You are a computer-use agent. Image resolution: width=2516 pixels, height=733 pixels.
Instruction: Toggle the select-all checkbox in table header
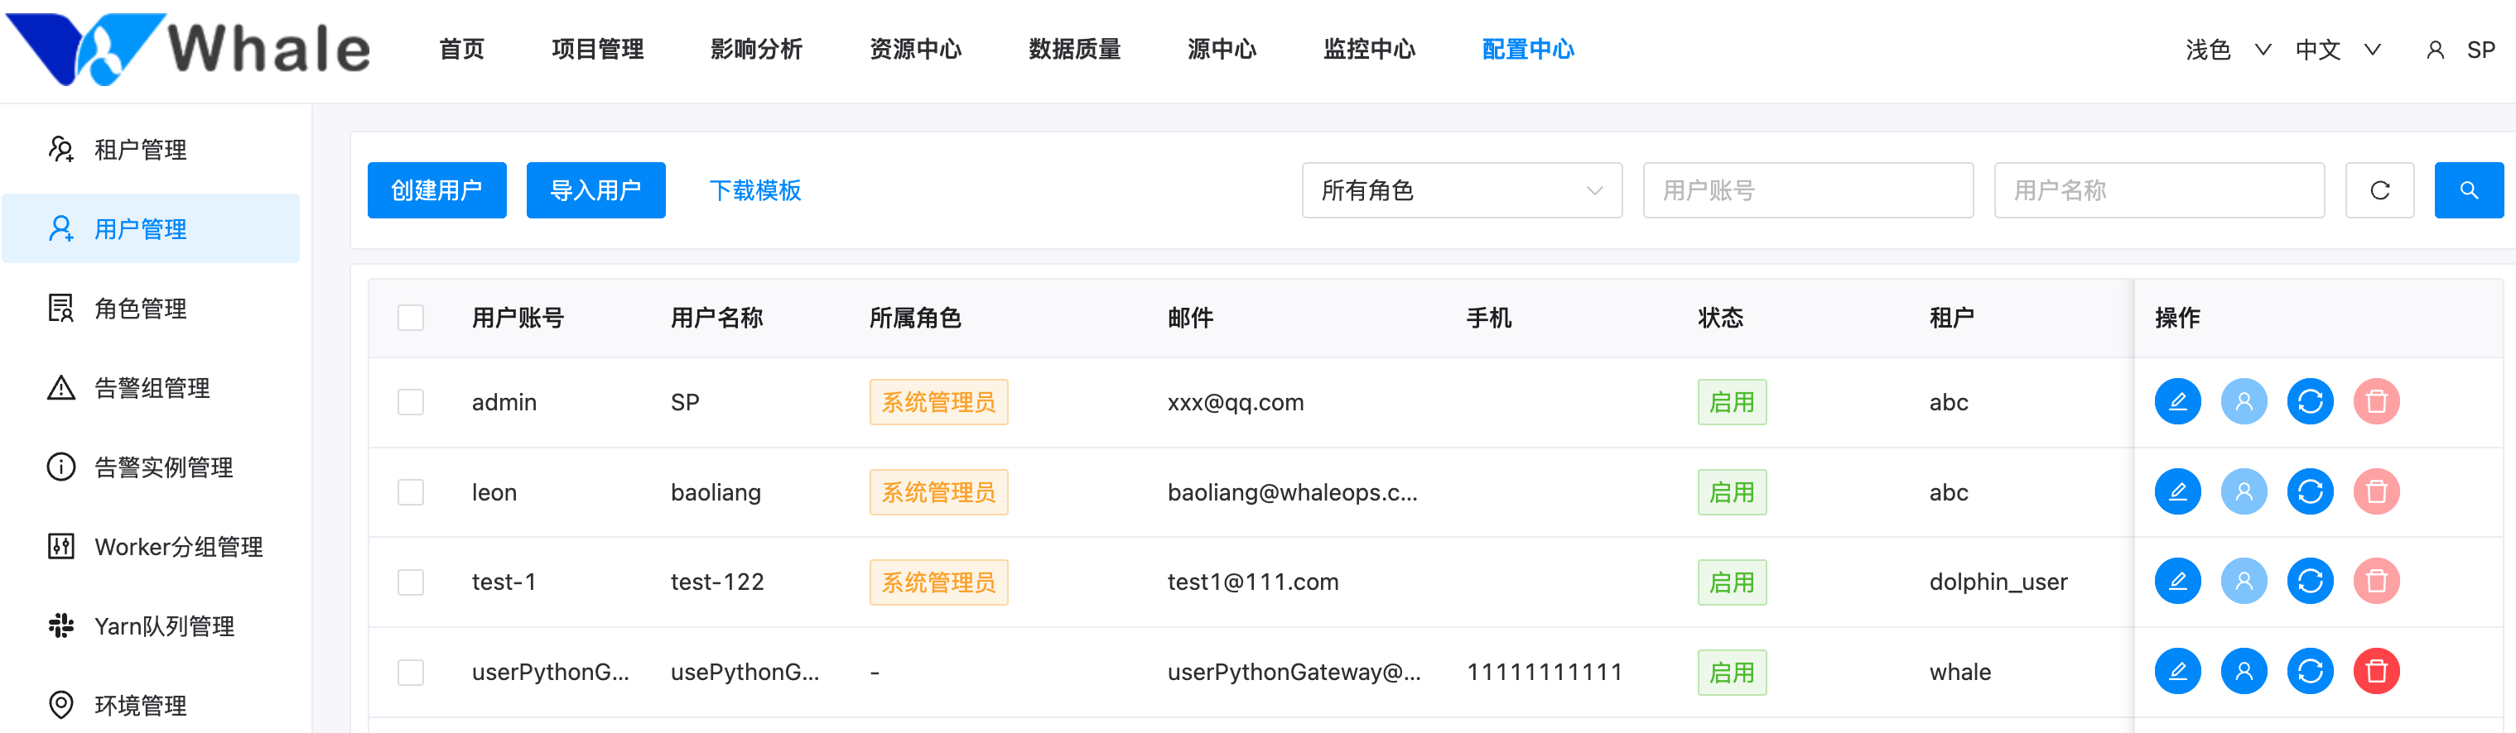coord(410,319)
